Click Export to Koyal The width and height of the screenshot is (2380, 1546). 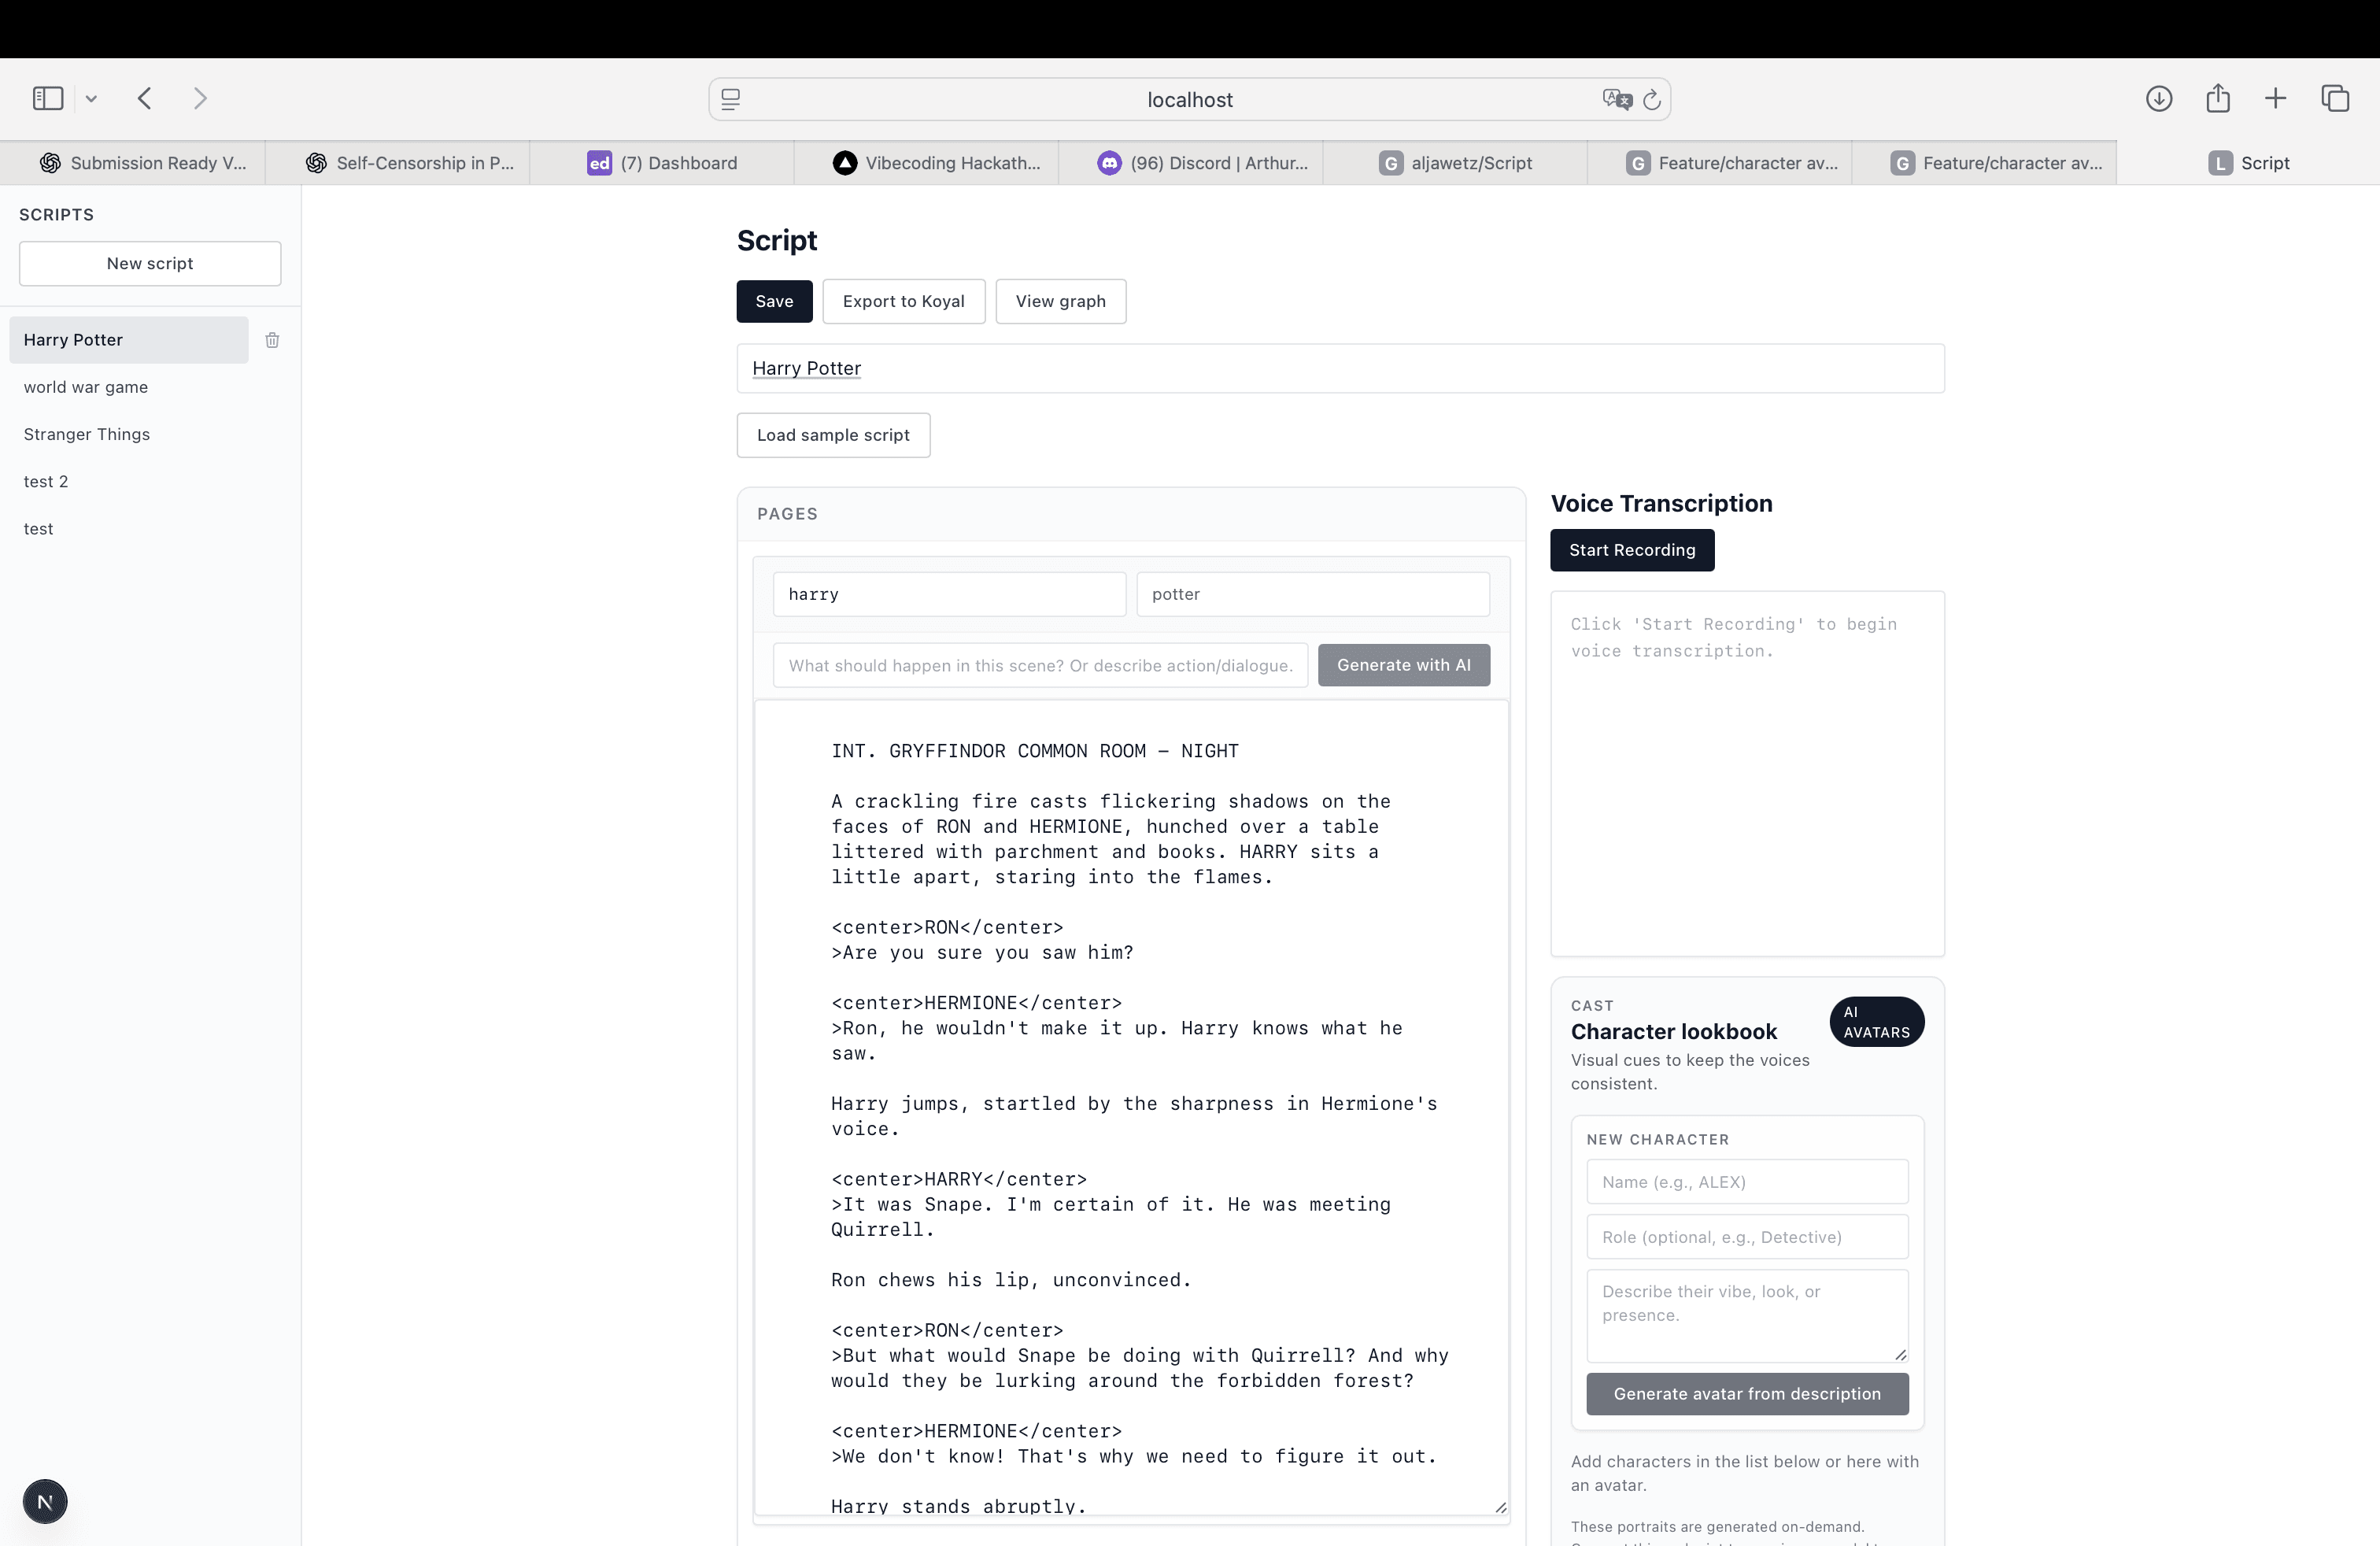click(x=903, y=301)
